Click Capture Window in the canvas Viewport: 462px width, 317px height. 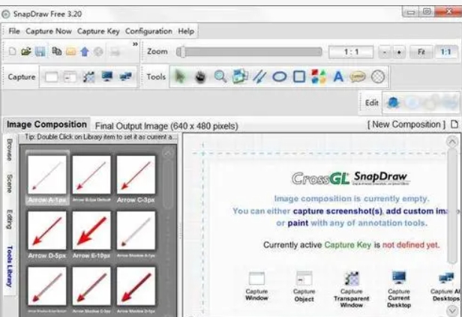pos(256,286)
